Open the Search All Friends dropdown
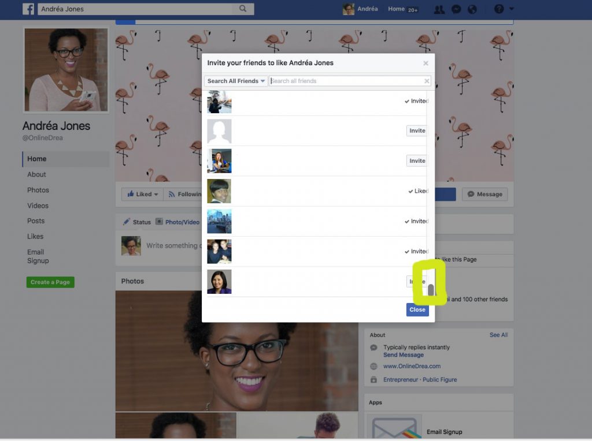This screenshot has height=441, width=592. point(235,81)
